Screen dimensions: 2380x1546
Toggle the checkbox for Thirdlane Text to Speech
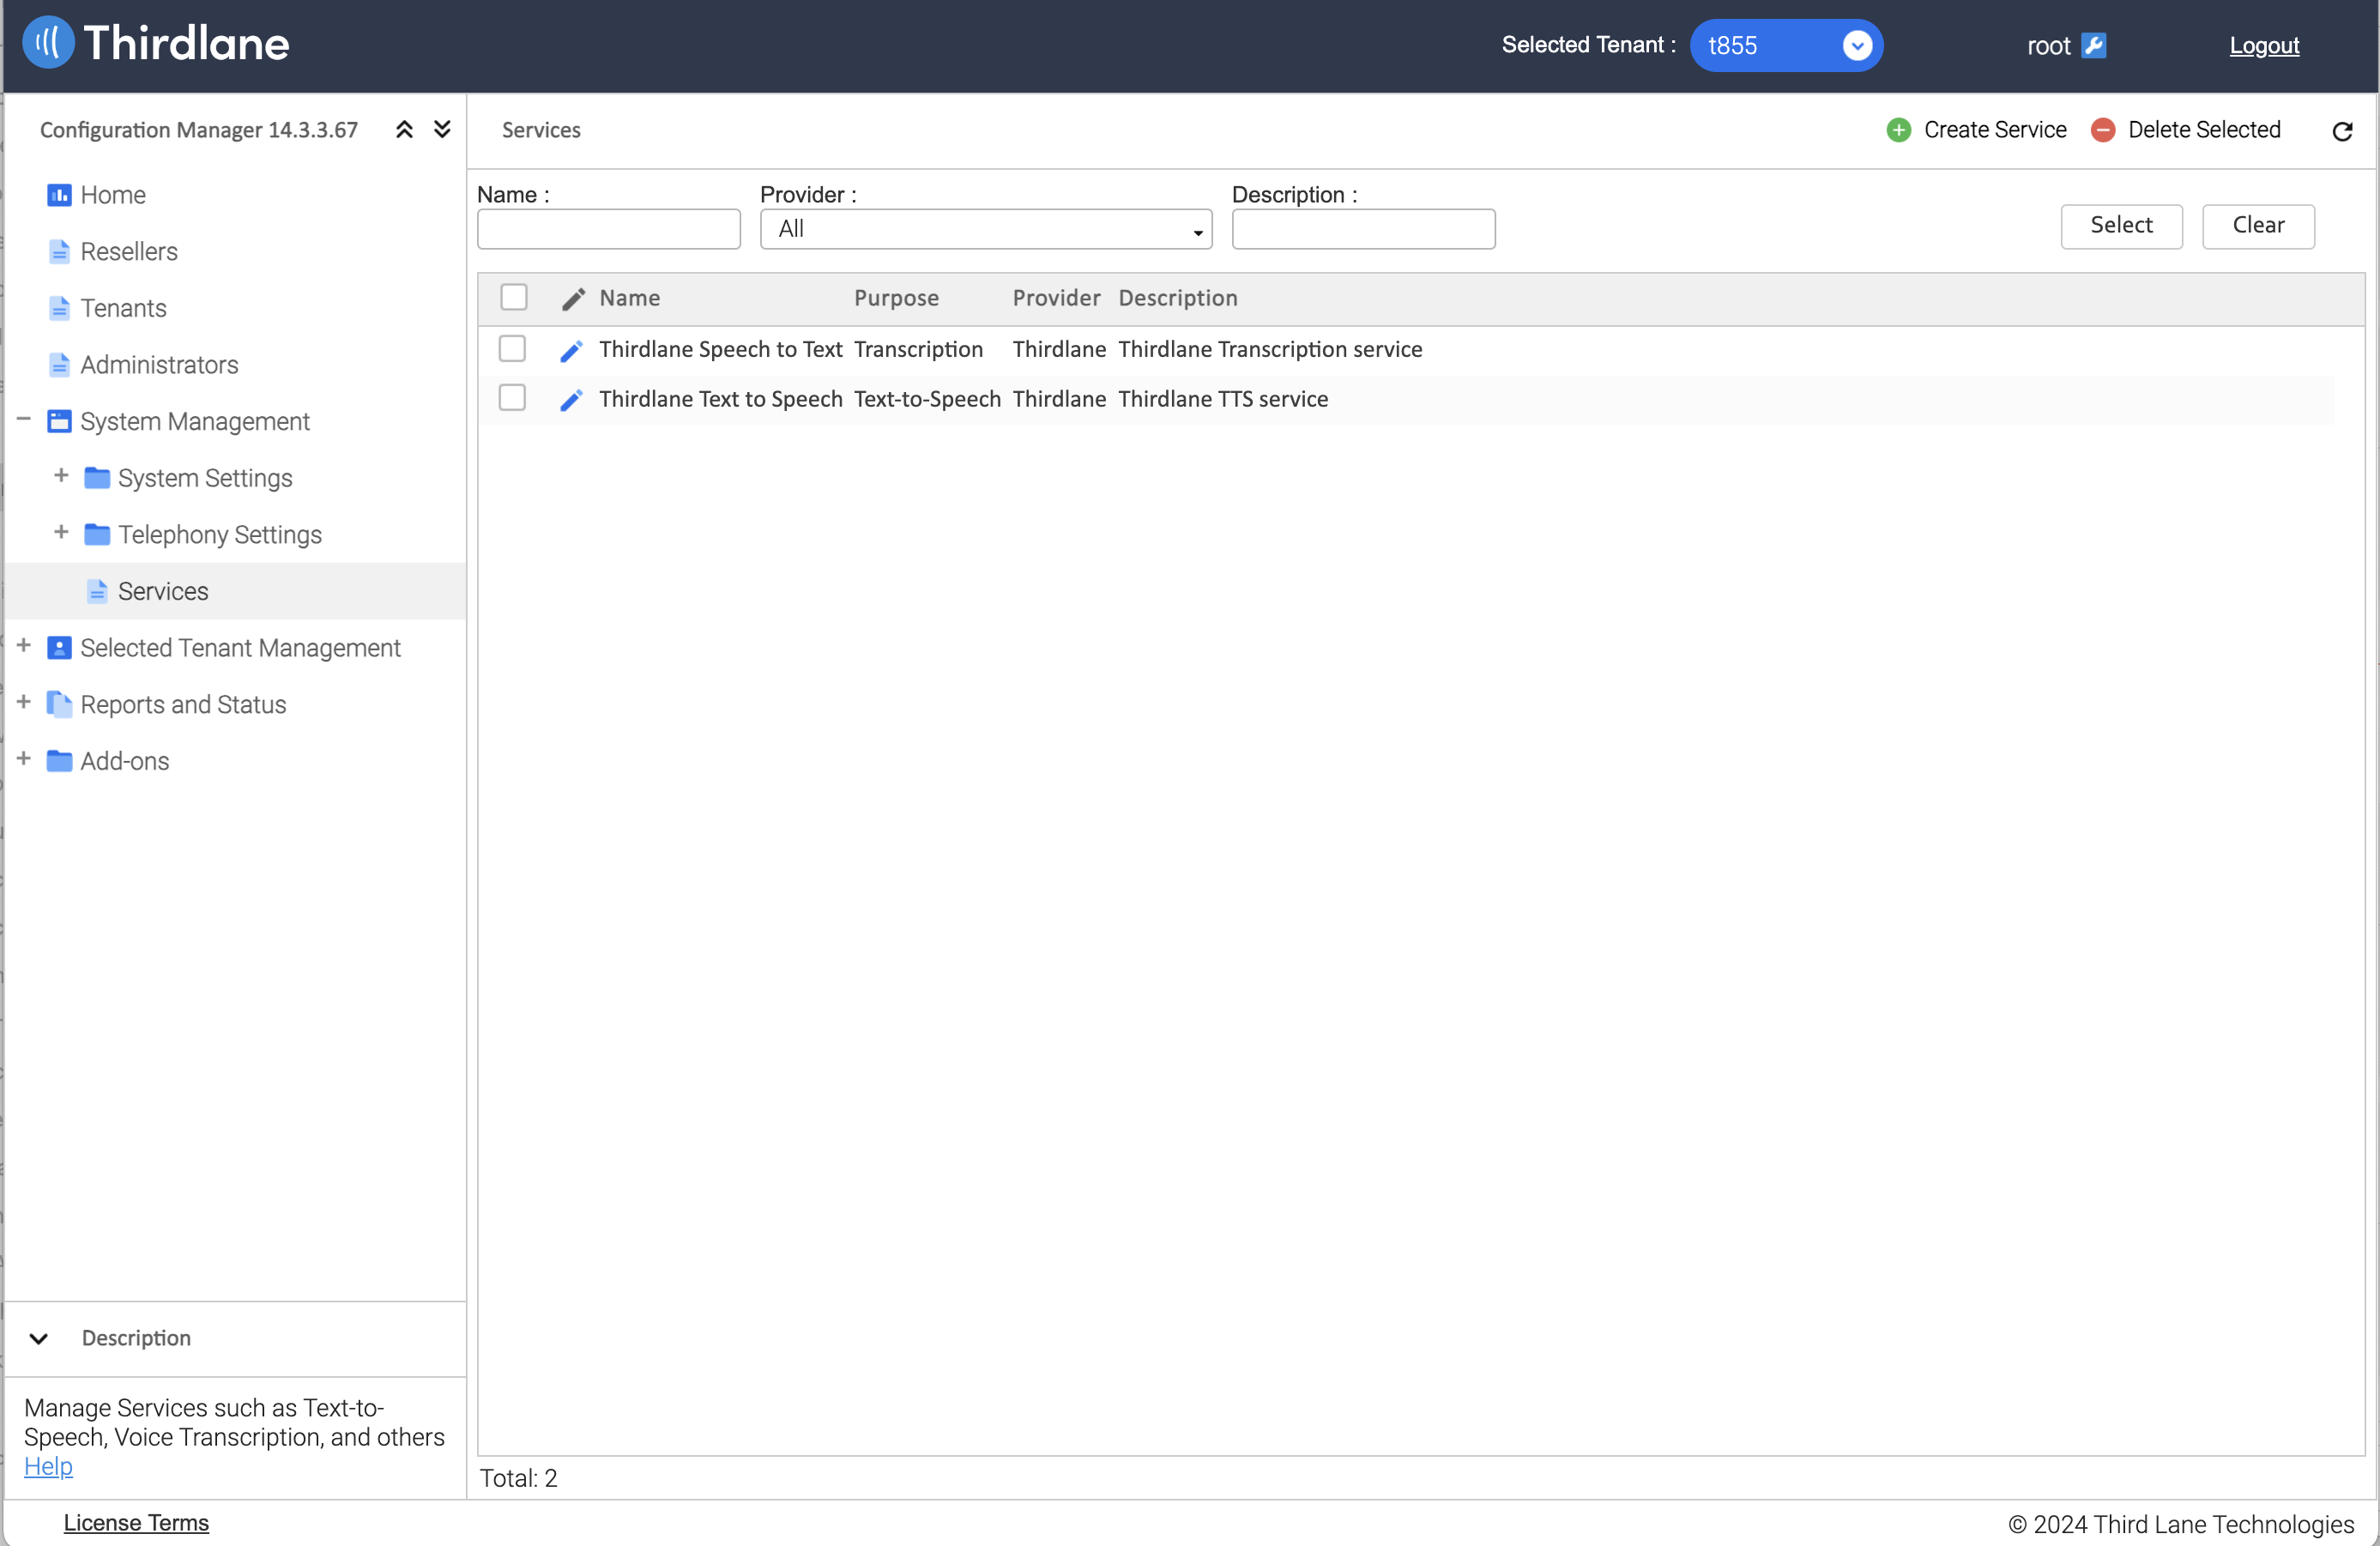[x=511, y=399]
